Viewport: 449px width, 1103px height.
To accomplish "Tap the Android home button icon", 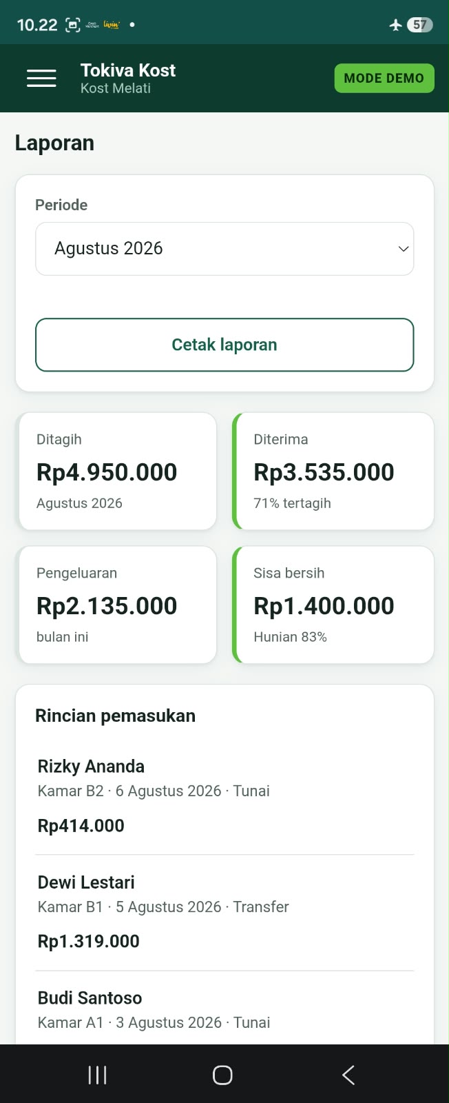I will point(222,1075).
